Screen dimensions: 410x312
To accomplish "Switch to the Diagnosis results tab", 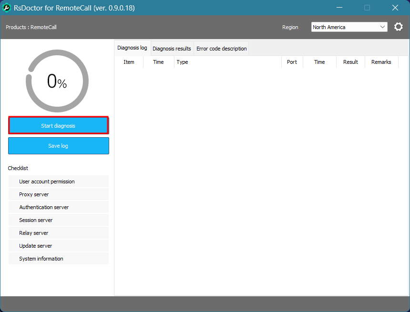I will click(172, 49).
